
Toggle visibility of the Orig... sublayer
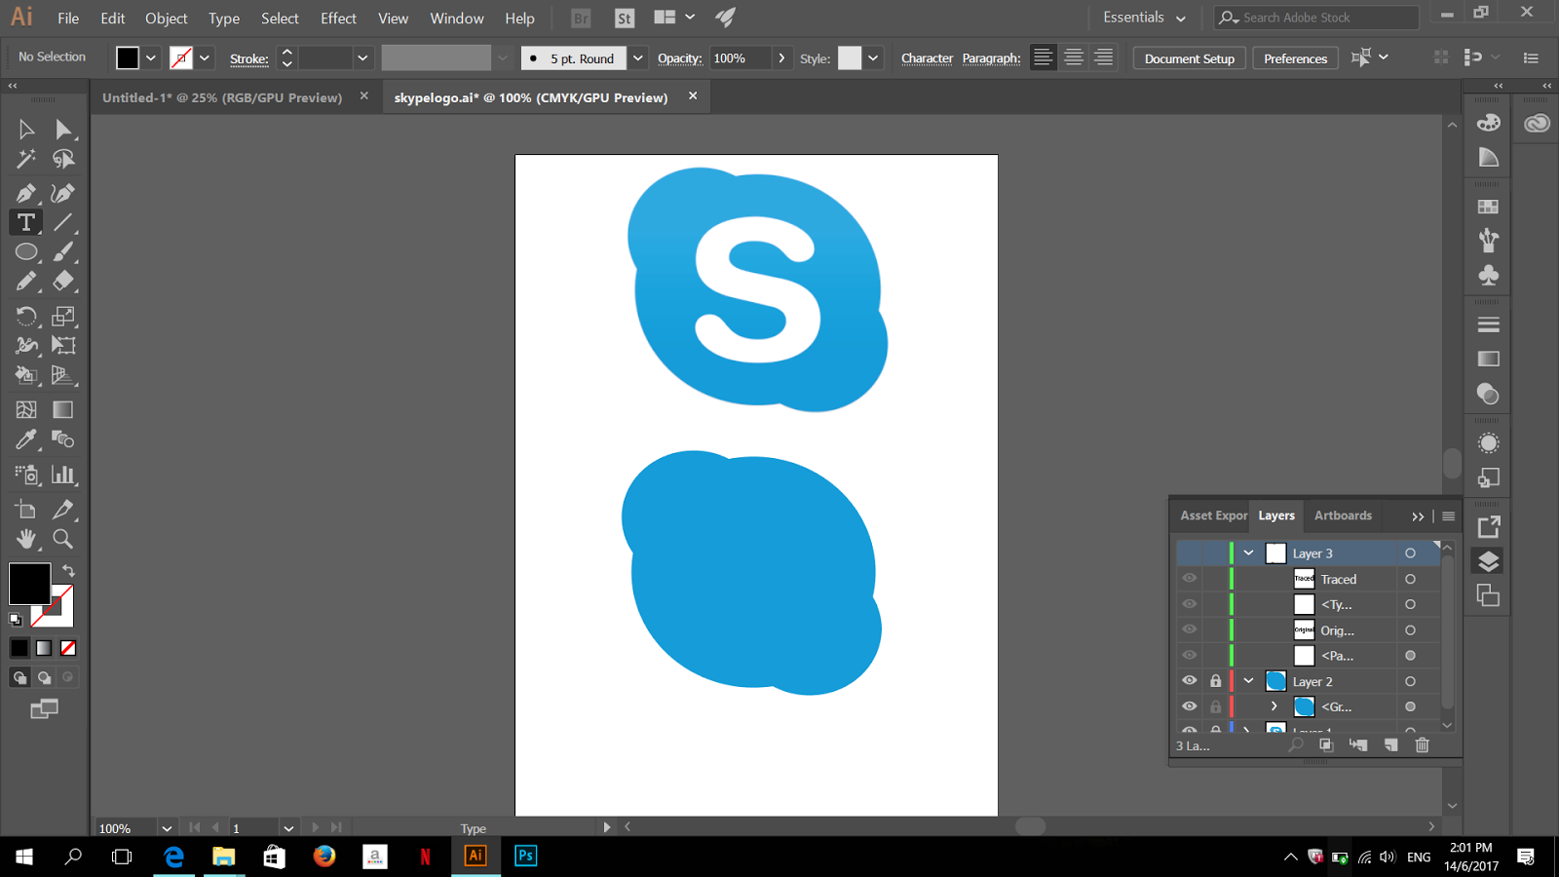1190,629
